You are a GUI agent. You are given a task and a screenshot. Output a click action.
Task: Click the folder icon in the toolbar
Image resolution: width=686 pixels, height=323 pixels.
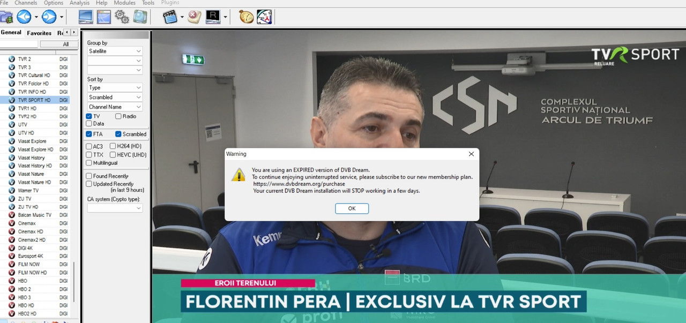tap(6, 17)
